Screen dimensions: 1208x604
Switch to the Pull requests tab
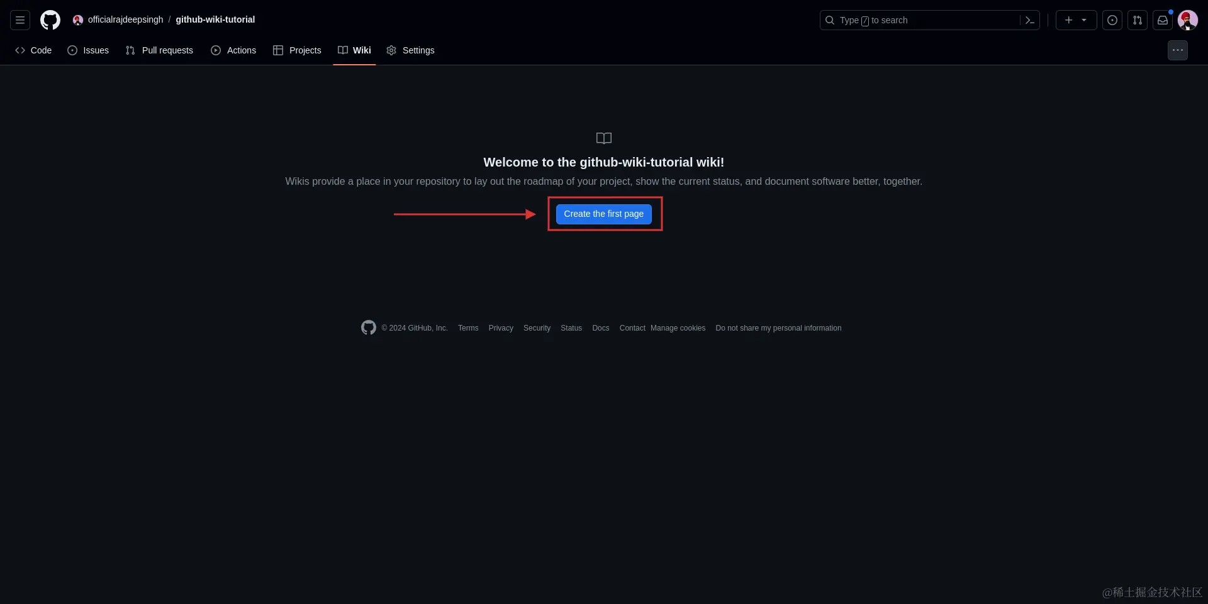(x=159, y=50)
